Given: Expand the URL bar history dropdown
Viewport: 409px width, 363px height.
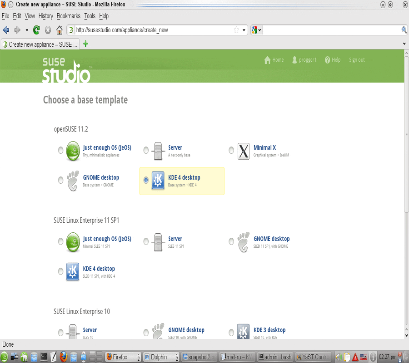Looking at the screenshot, I should coord(244,30).
